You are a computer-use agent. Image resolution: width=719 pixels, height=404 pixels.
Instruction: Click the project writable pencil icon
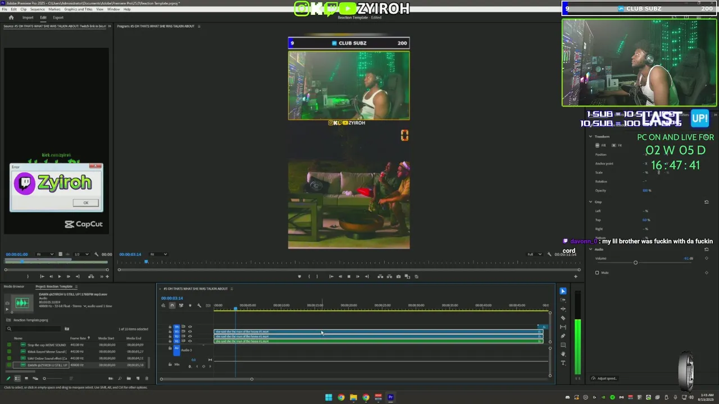pos(8,378)
